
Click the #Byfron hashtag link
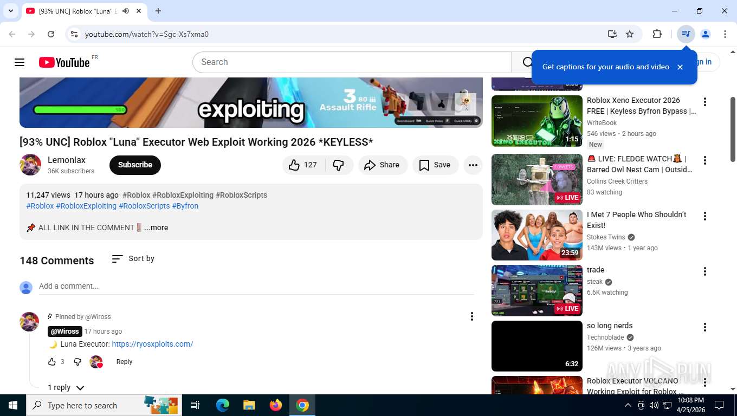(185, 206)
